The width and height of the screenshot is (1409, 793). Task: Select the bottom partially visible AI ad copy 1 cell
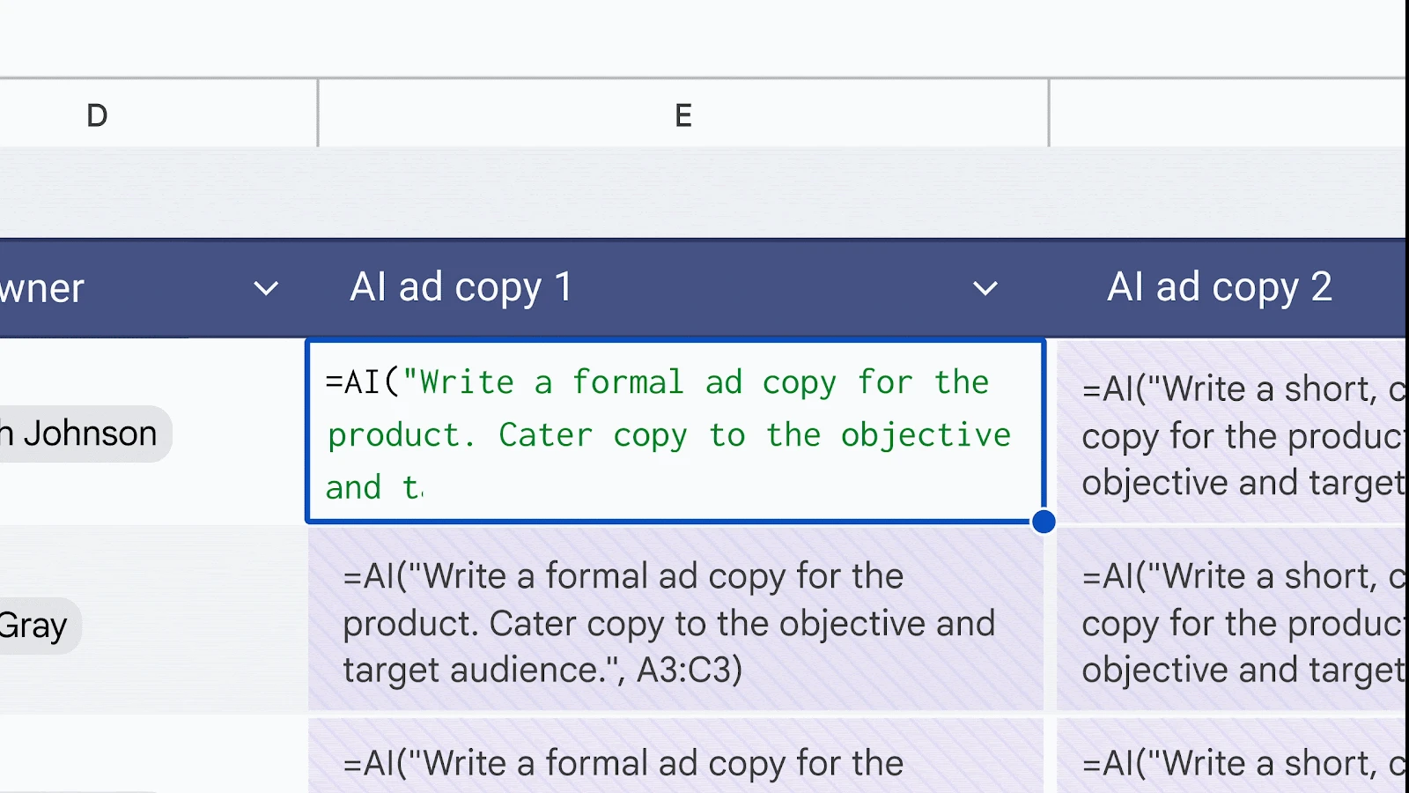675,760
